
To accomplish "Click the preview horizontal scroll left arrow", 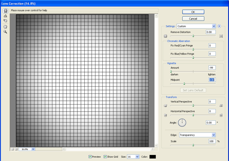I will coord(64,149).
